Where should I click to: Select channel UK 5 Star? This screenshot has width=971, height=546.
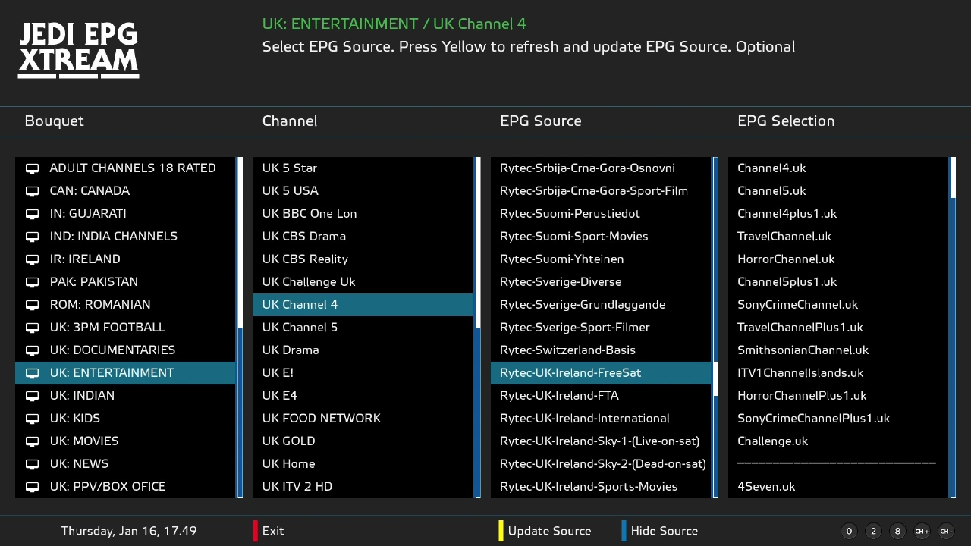click(363, 168)
